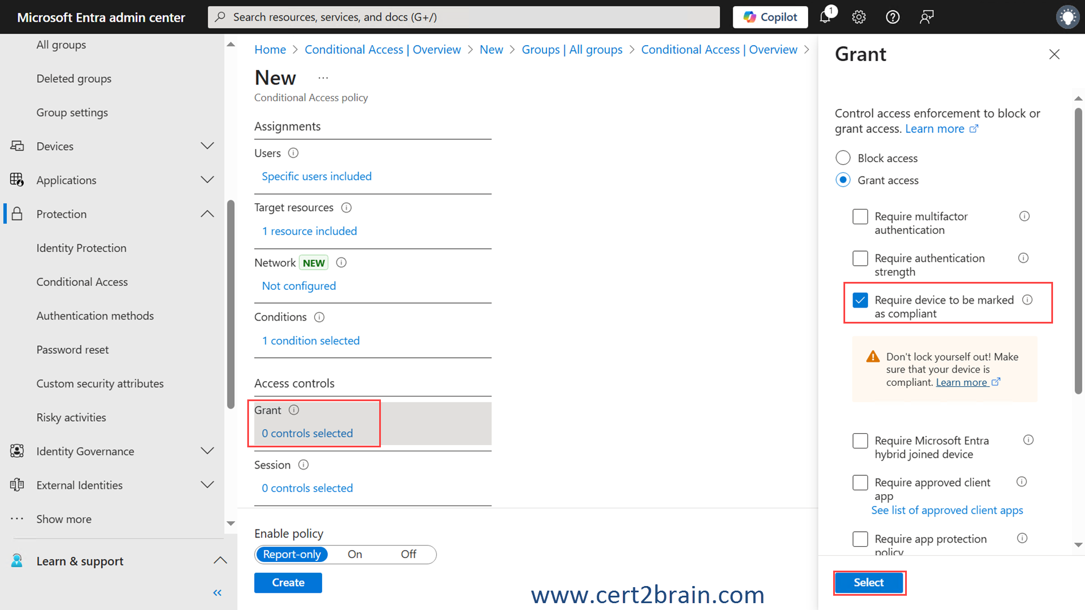Click the Show more ellipsis icon

(17, 519)
